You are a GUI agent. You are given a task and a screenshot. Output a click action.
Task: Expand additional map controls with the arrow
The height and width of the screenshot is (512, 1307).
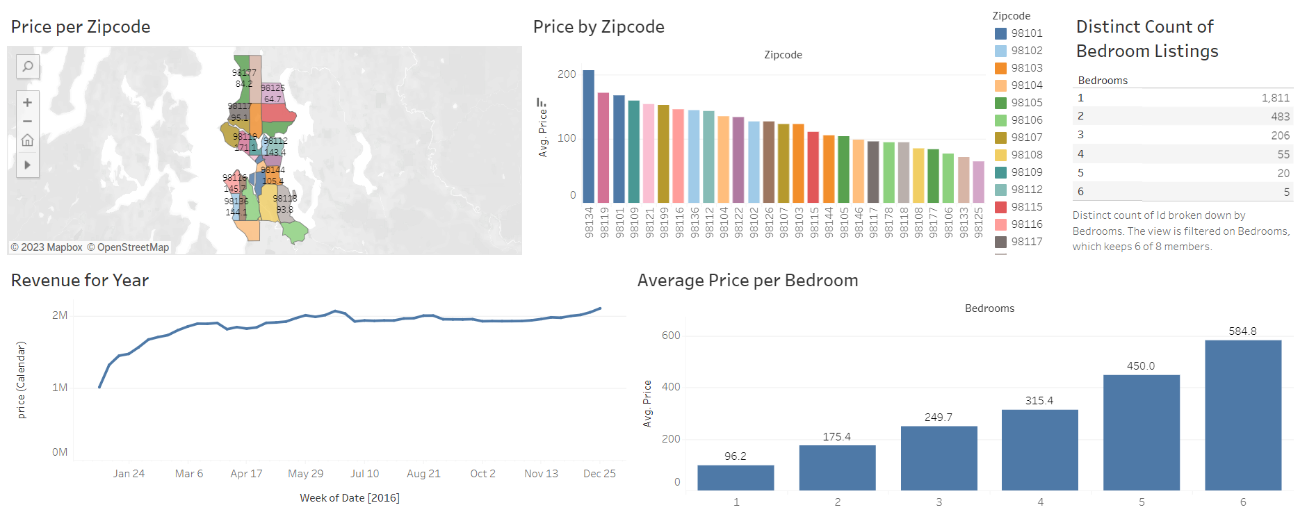coord(27,165)
